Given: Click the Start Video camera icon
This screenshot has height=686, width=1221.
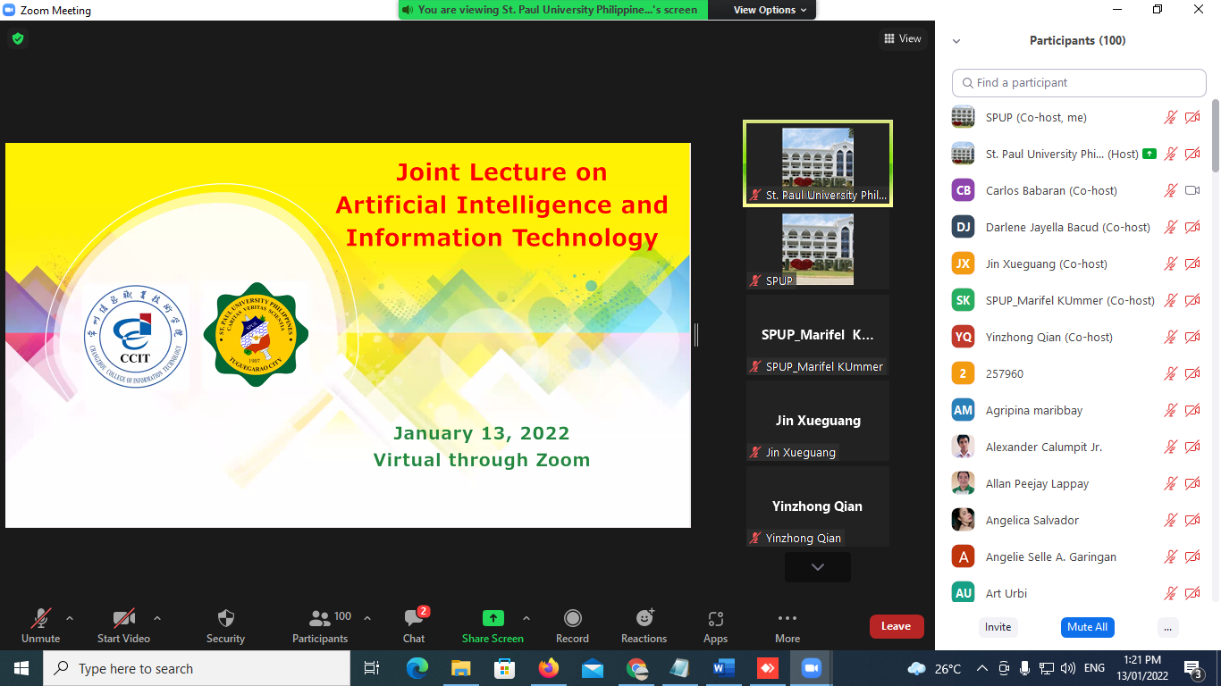Looking at the screenshot, I should tap(123, 618).
